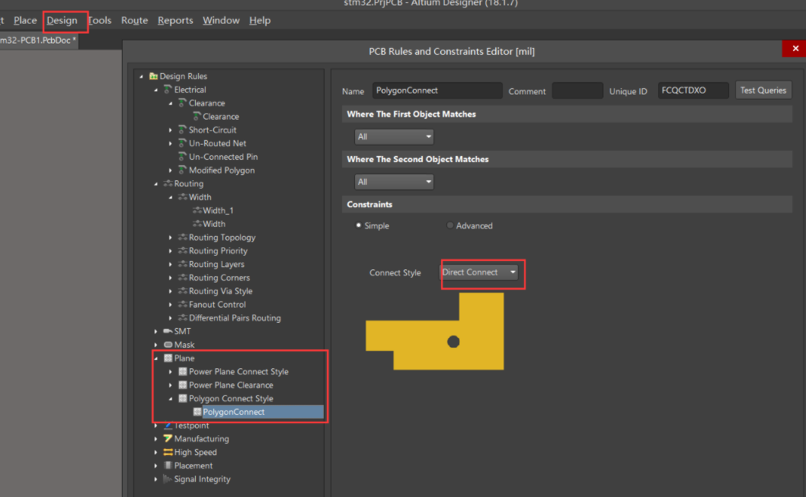The image size is (806, 497).
Task: Open the Design menu
Action: 62,21
